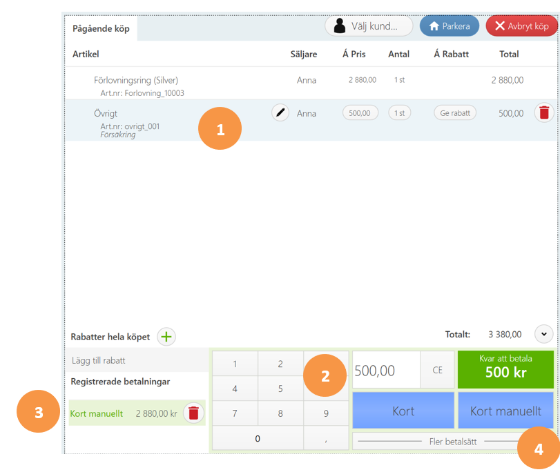Click the Art.nr: Forlovning_10003 text
Viewport: 560px width, 472px height.
click(x=142, y=93)
